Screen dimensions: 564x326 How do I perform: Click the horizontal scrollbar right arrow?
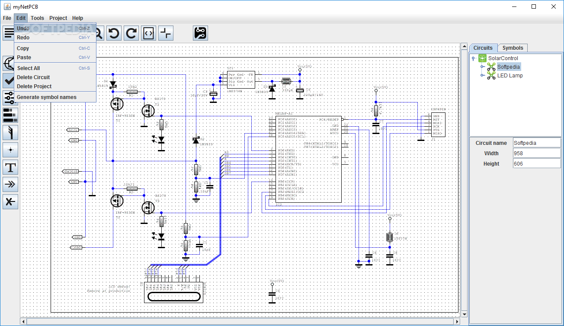pos(457,322)
